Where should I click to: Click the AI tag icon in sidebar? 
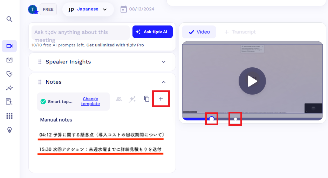click(x=9, y=74)
